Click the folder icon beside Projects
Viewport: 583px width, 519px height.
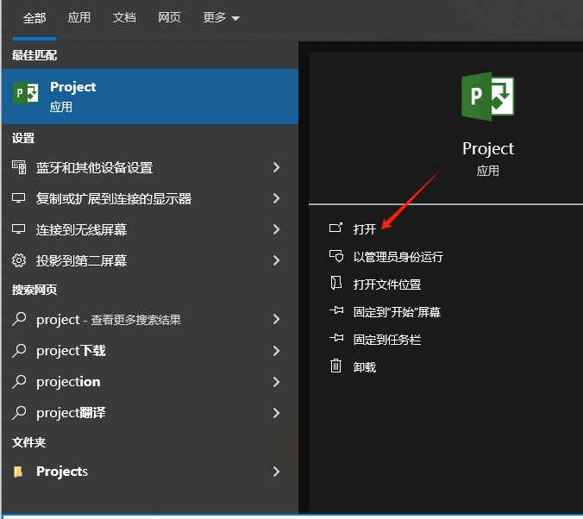point(18,472)
